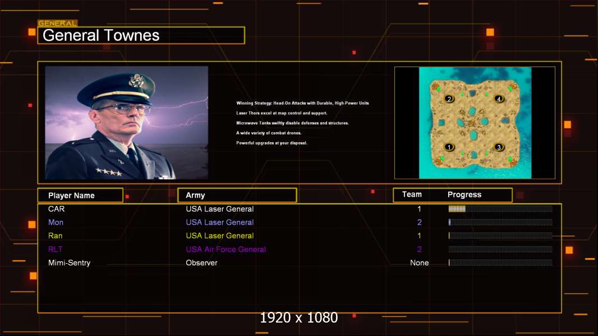598x336 pixels.
Task: Click the GENERAL label above title
Action: 57,23
